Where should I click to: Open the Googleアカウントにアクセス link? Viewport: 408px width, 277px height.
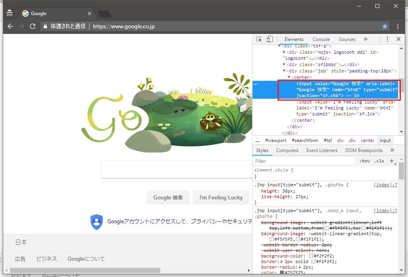(141, 222)
